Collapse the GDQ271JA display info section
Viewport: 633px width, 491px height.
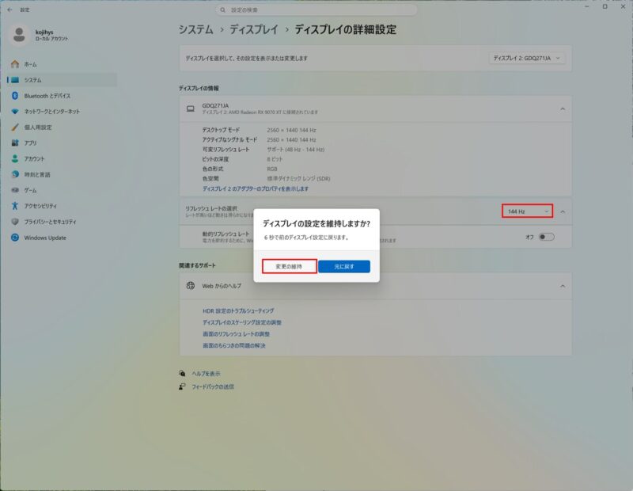pyautogui.click(x=563, y=109)
